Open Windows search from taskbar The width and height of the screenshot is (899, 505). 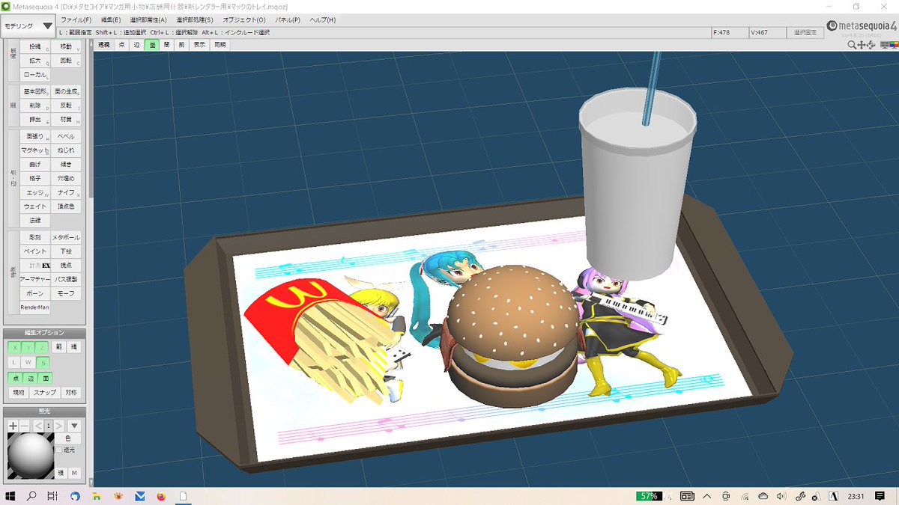[32, 496]
